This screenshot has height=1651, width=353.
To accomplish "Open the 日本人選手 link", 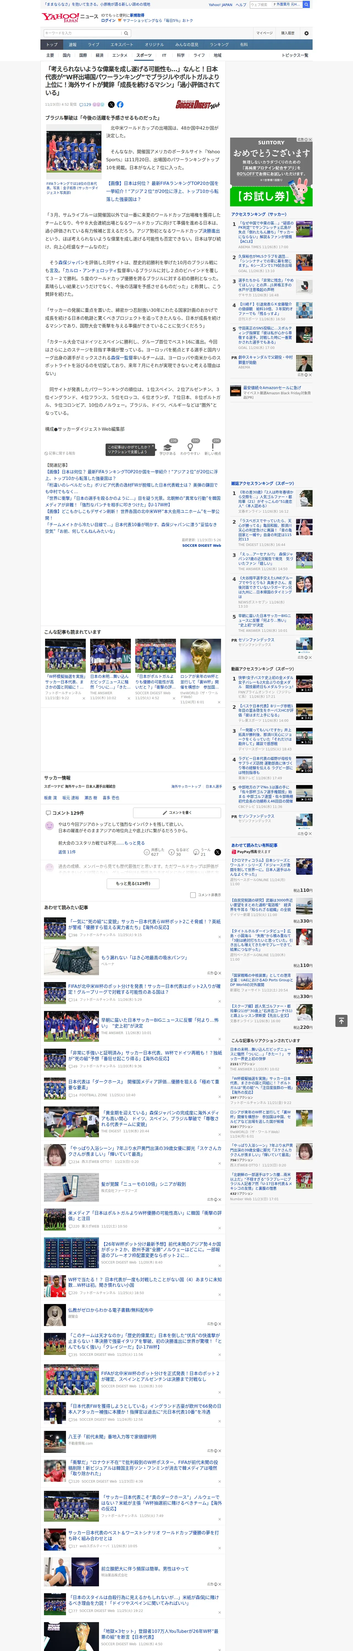I will 213,786.
